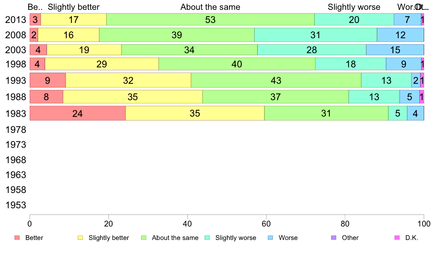Click the teal Slightly worse legend swatch
Image resolution: width=434 pixels, height=268 pixels.
click(207, 238)
